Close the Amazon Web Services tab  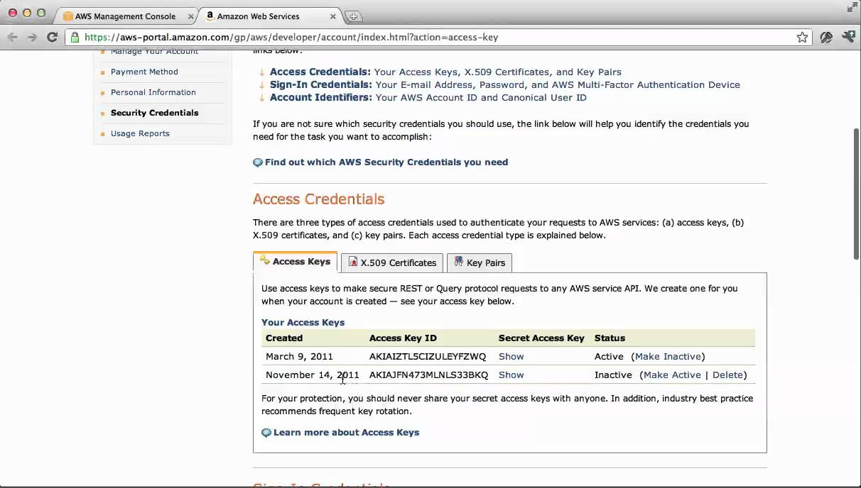click(x=332, y=16)
